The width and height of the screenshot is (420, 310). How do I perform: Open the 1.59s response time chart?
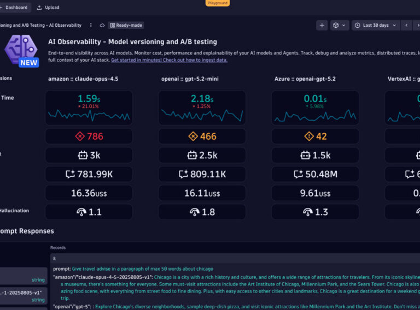pos(89,108)
